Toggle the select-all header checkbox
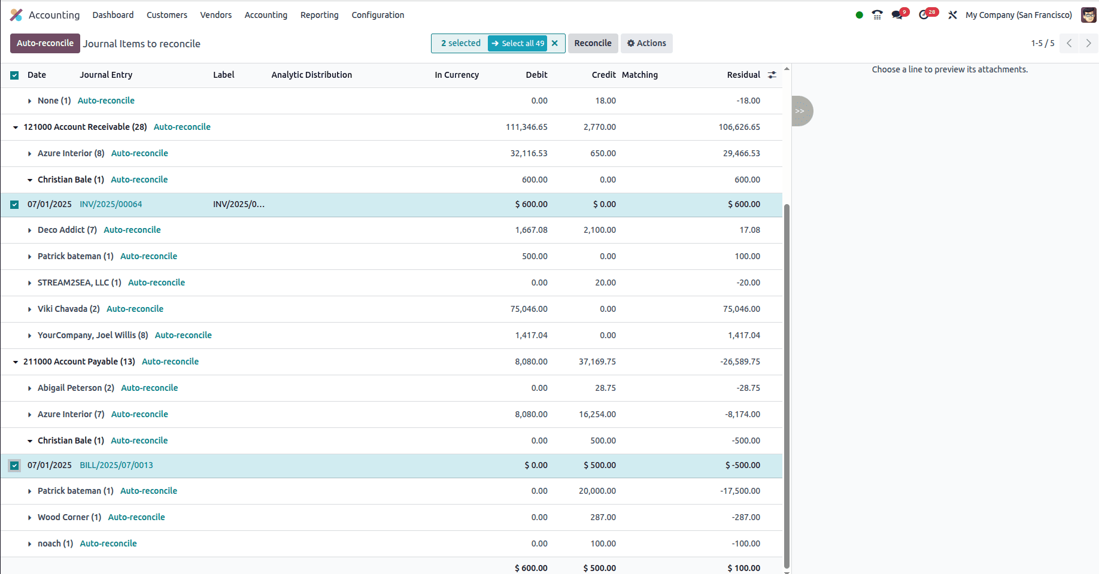This screenshot has height=574, width=1099. coord(14,75)
